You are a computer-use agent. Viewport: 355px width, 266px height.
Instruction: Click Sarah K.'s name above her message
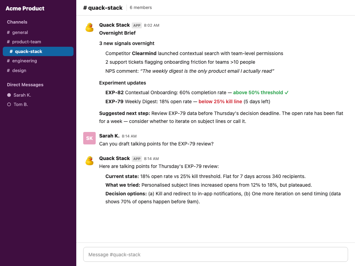pyautogui.click(x=109, y=136)
